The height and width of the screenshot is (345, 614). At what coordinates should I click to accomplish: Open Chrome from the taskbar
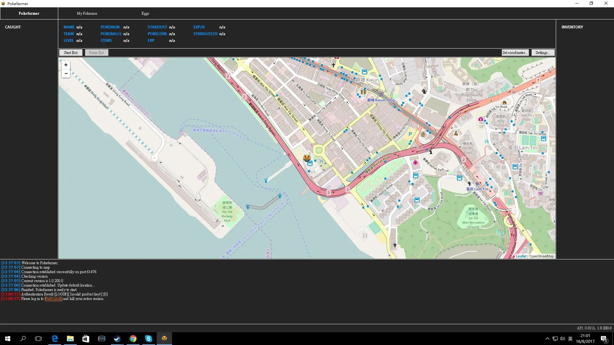pos(133,339)
